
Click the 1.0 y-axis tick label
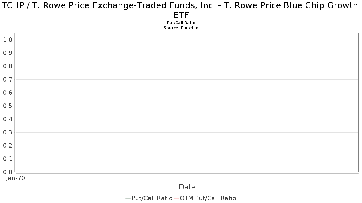click(x=8, y=40)
